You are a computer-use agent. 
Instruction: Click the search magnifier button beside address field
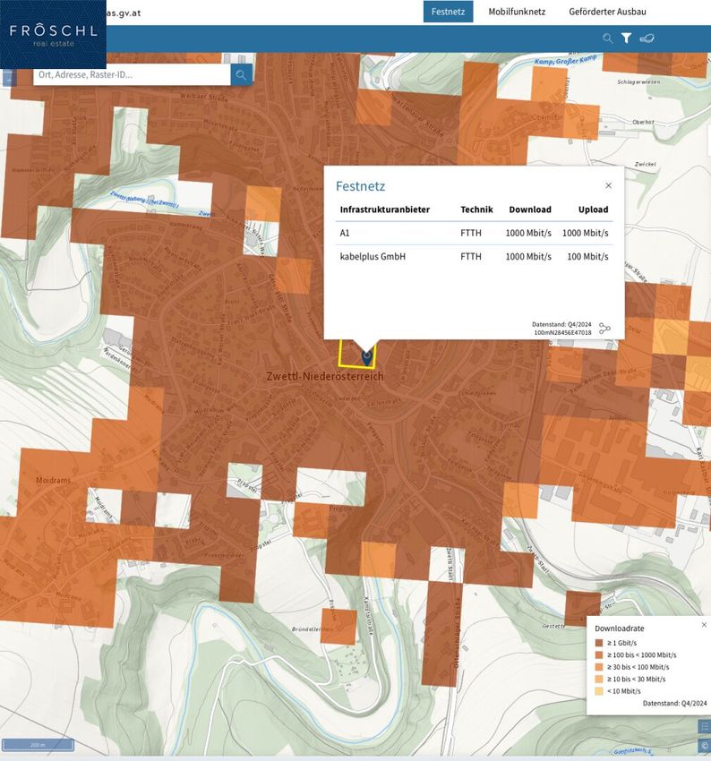pyautogui.click(x=241, y=74)
